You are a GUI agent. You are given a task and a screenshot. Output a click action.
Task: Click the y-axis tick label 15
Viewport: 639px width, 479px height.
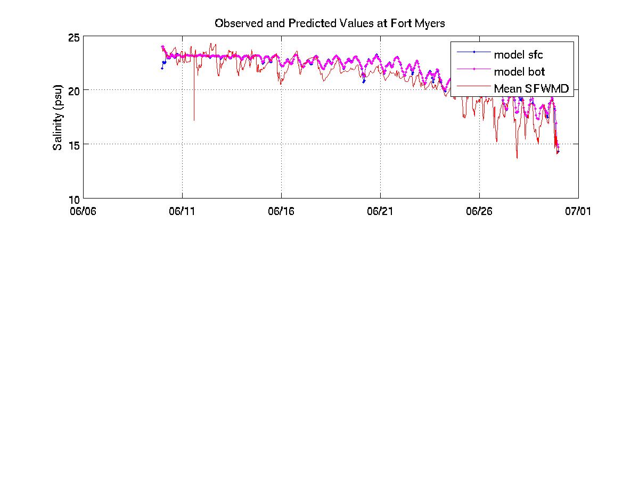pyautogui.click(x=73, y=145)
